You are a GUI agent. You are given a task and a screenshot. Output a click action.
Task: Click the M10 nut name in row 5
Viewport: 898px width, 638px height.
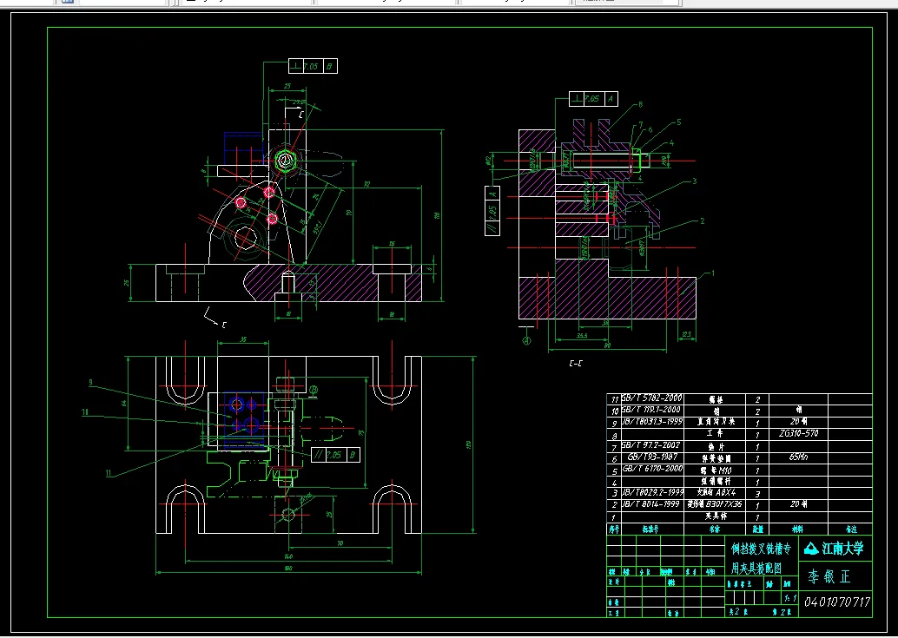716,470
